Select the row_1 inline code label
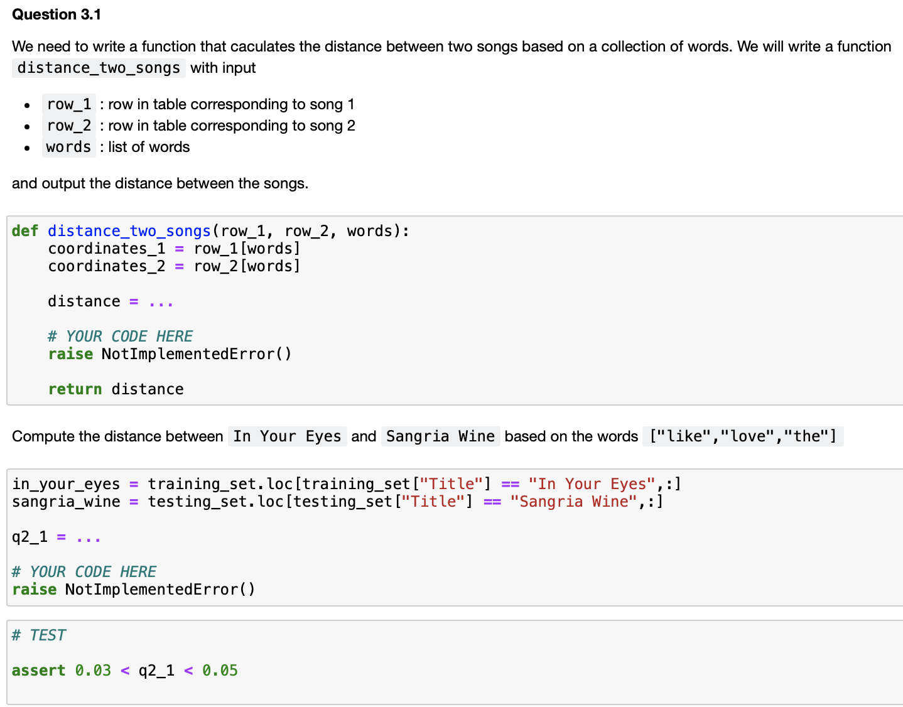Screen dimensions: 903x707 click(x=68, y=104)
